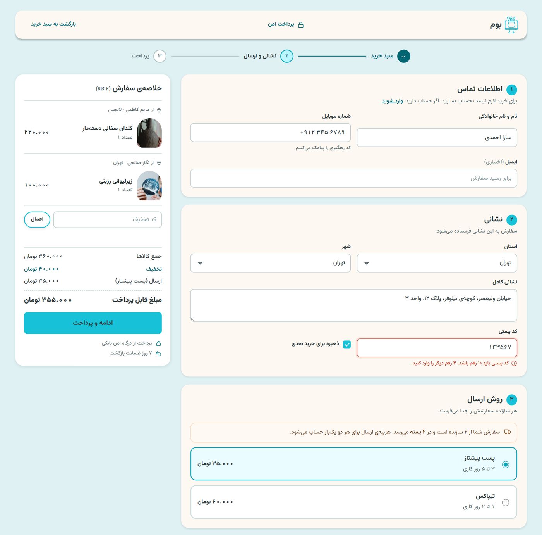Select the پست پیشتاز radio button

[x=506, y=464]
